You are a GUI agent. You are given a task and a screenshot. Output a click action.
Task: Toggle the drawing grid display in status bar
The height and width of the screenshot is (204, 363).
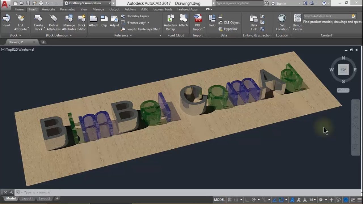pos(229,200)
